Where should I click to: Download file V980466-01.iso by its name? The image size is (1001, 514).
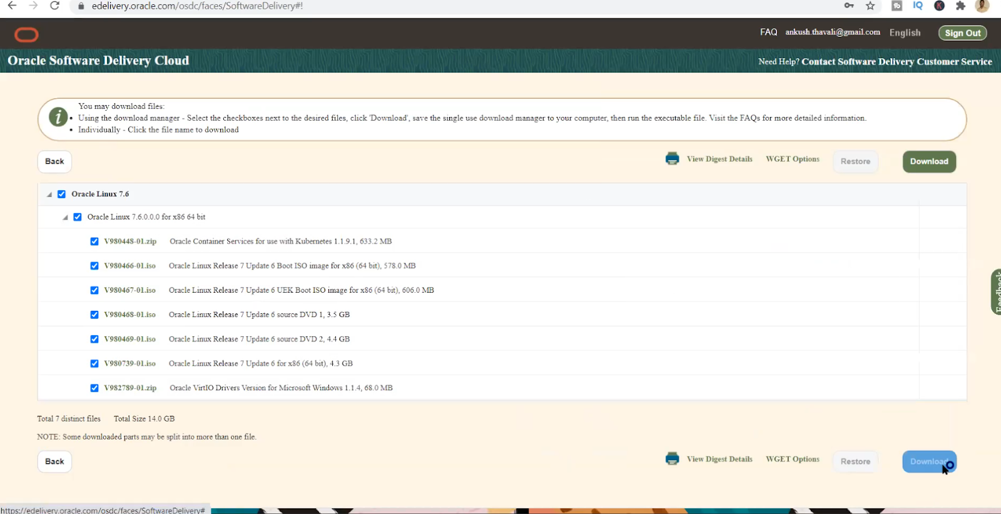[x=130, y=266]
